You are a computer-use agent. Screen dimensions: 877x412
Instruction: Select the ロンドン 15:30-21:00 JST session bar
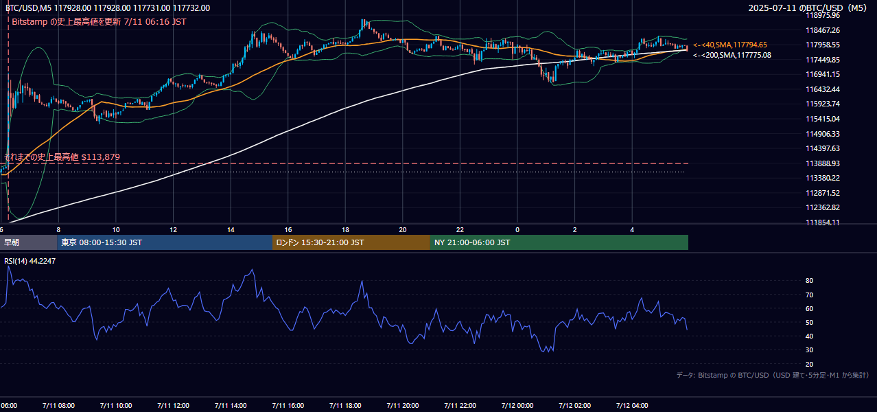click(x=351, y=242)
